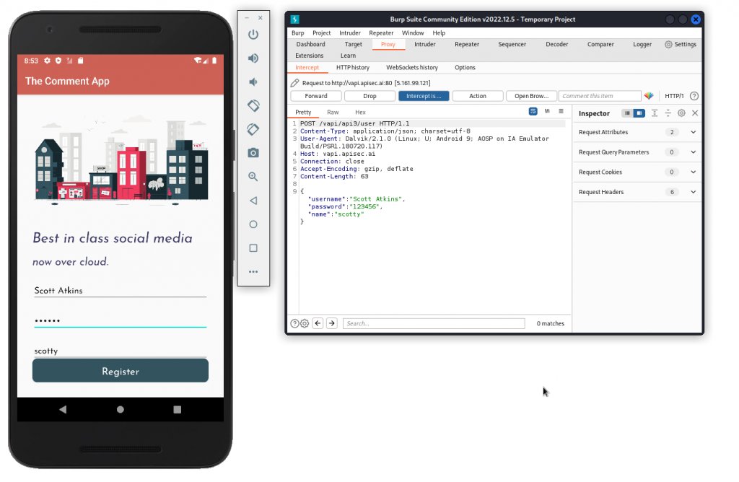The height and width of the screenshot is (482, 739).
Task: Open search help question mark icon
Action: [x=294, y=323]
